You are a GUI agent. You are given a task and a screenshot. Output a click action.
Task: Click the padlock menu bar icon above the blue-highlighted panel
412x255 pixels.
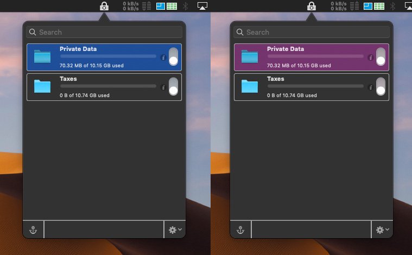[x=104, y=6]
